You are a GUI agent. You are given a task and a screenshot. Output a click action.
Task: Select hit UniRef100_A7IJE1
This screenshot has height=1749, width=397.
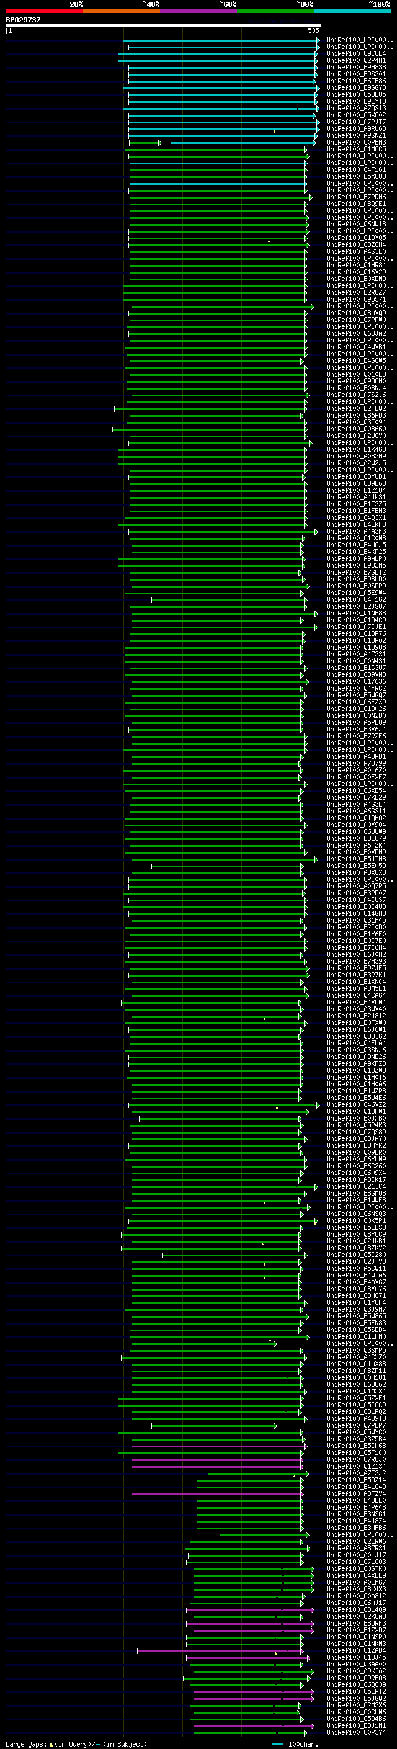355,627
